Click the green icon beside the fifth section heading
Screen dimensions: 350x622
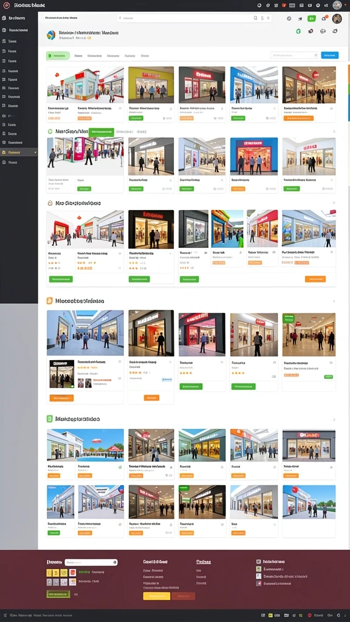50,419
